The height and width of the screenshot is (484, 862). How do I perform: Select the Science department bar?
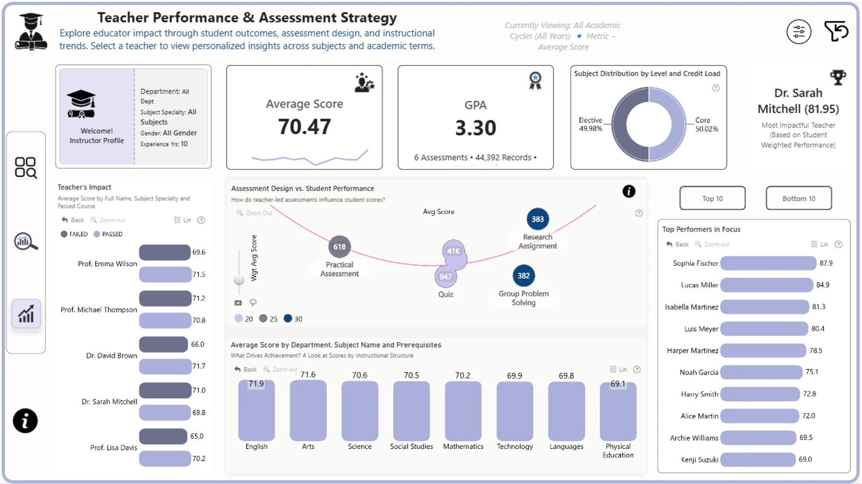click(360, 411)
